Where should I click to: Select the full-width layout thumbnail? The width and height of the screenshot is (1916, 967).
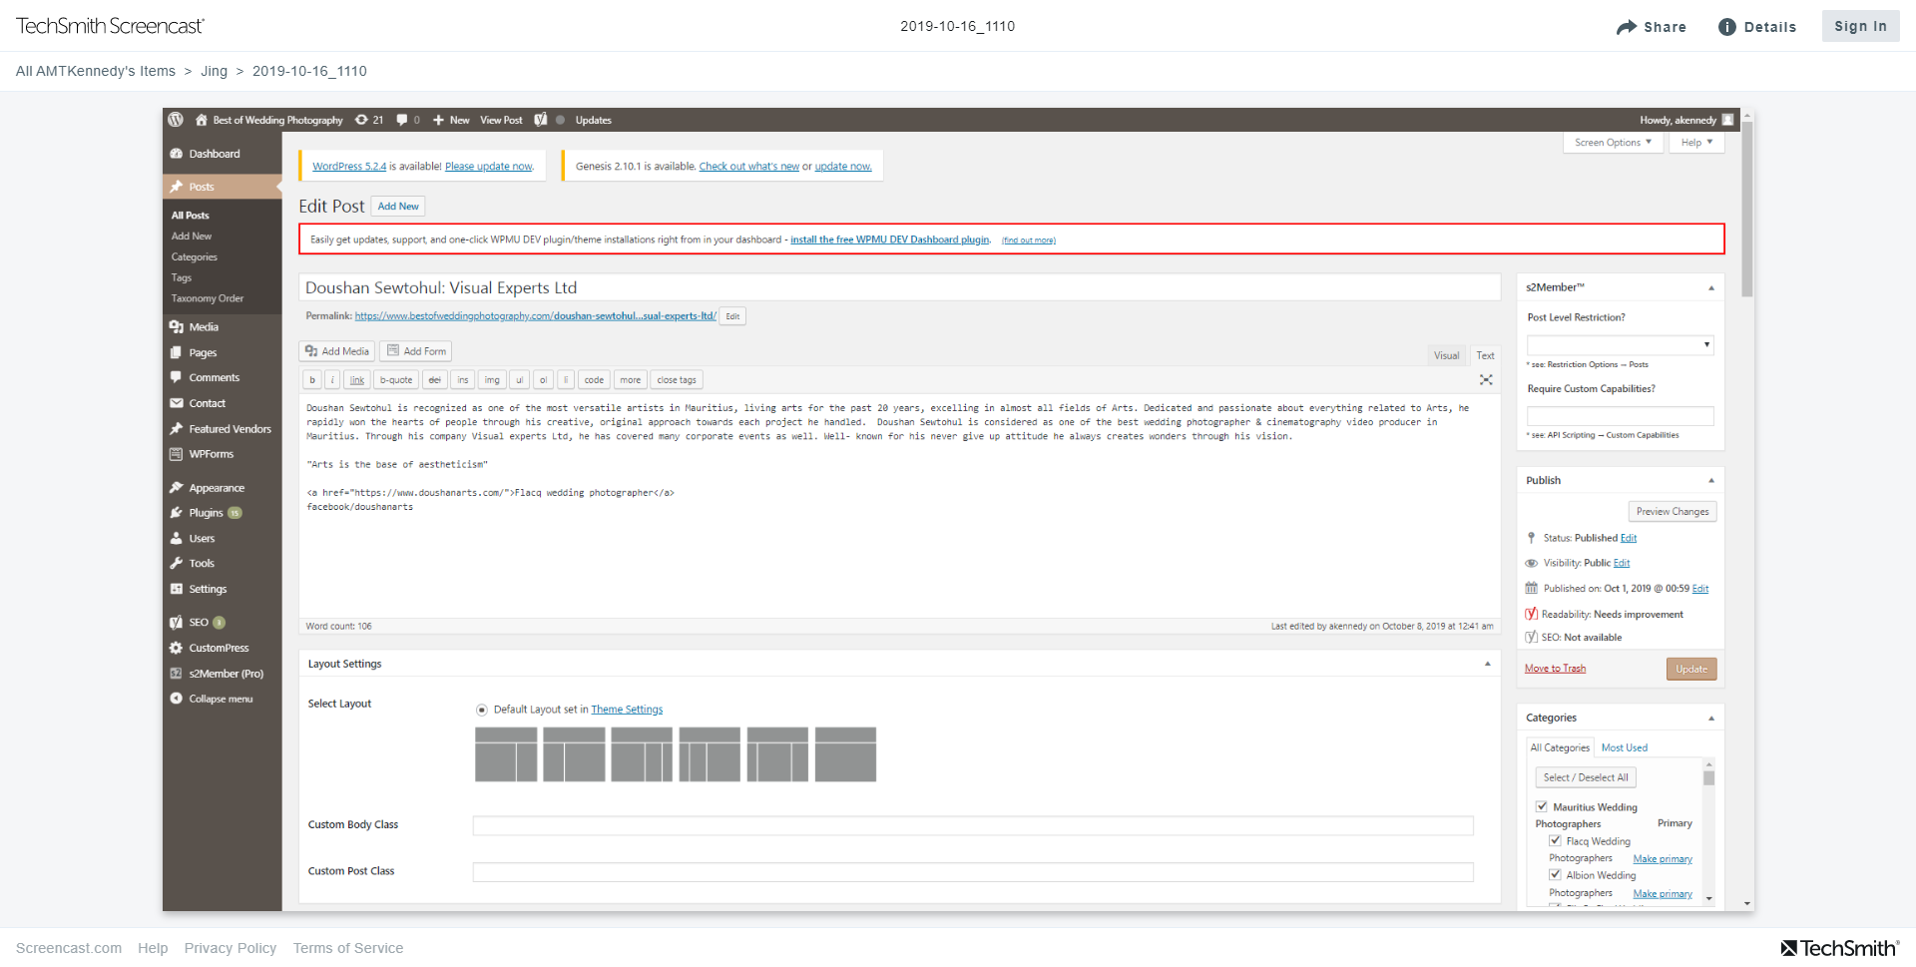pyautogui.click(x=845, y=754)
